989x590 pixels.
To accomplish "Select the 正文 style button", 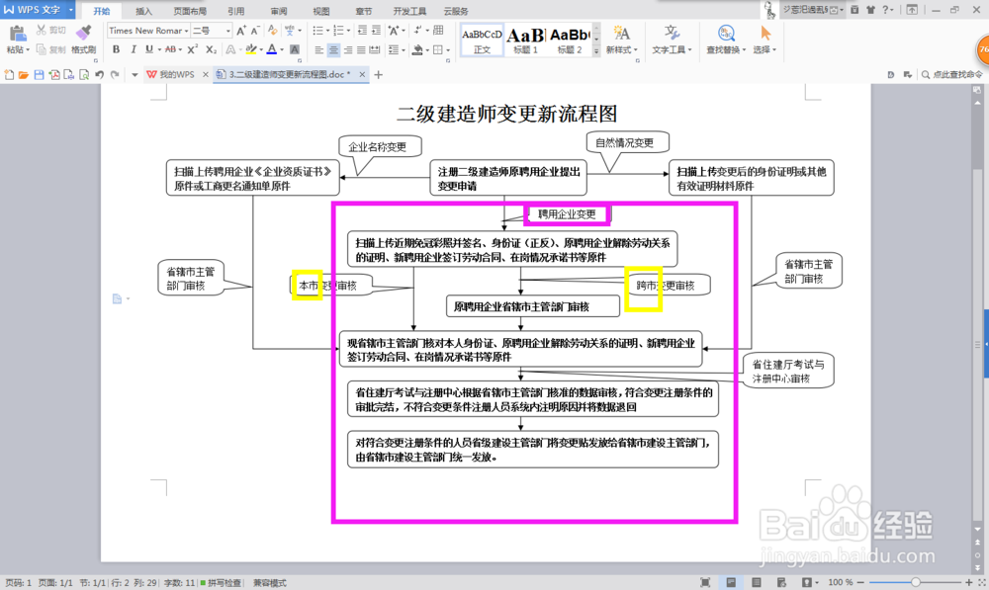I will click(x=482, y=42).
